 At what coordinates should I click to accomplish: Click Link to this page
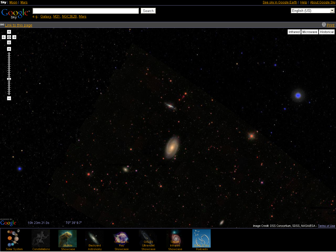[x=19, y=25]
